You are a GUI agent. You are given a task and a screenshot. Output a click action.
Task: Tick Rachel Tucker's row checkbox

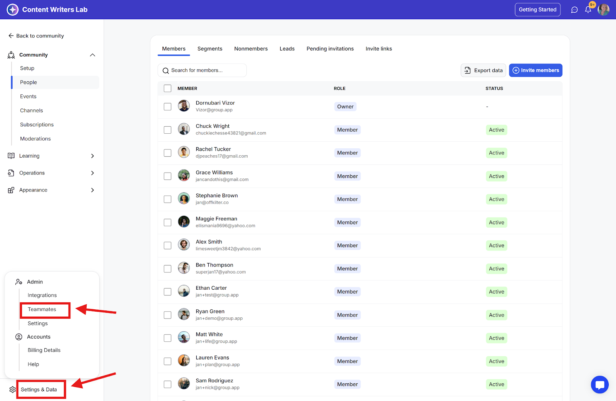167,153
